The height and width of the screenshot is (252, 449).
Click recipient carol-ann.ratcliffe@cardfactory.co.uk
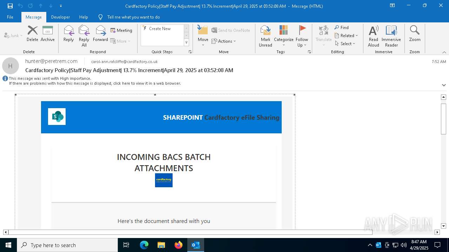click(125, 62)
